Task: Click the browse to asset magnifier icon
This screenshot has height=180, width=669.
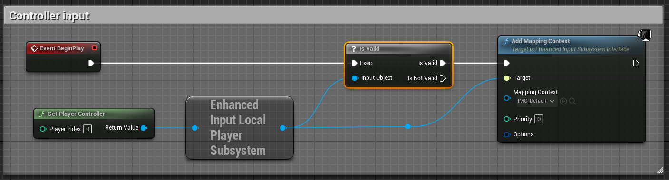Action: point(572,101)
